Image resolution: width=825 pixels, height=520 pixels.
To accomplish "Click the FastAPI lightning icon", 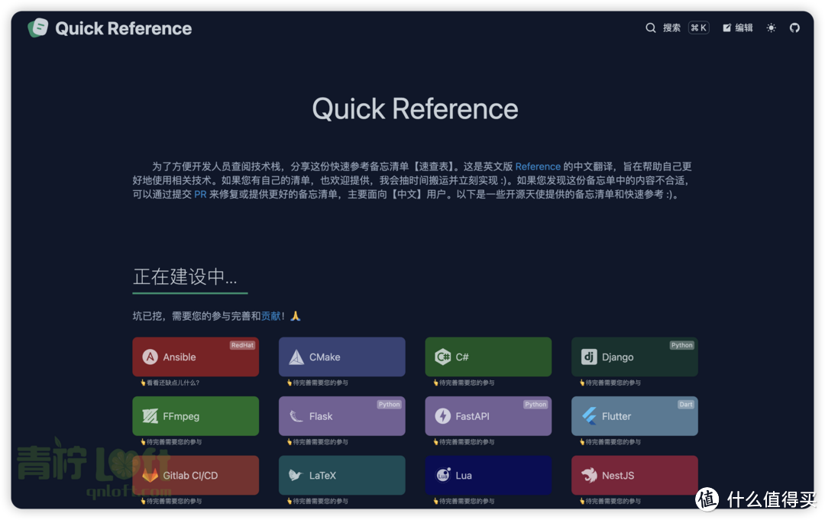I will [x=442, y=416].
